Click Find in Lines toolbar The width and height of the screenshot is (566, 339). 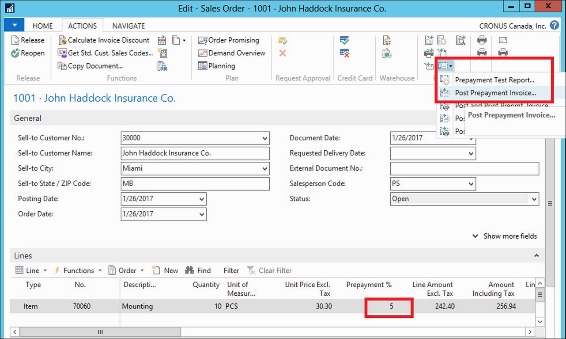point(198,270)
